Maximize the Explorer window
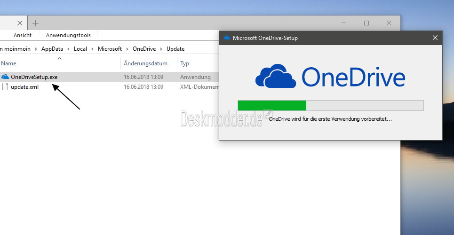The image size is (454, 235). click(x=366, y=23)
